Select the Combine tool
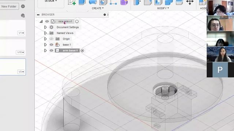 pos(169,3)
